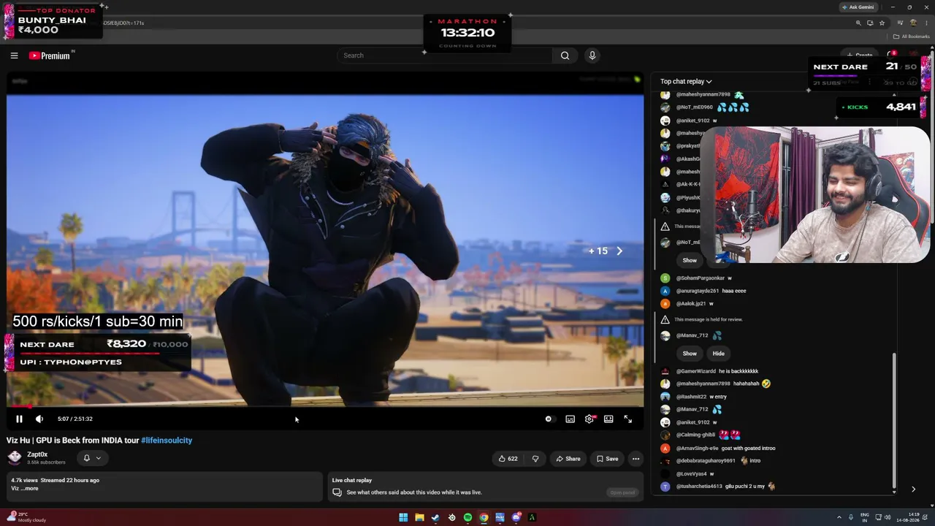Mute the video sound
This screenshot has width=935, height=526.
39,419
